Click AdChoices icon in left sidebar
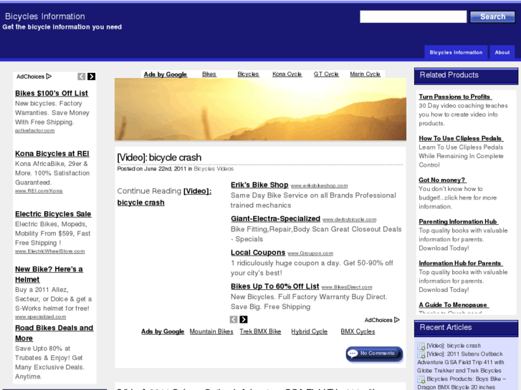521x390 pixels. 49,77
